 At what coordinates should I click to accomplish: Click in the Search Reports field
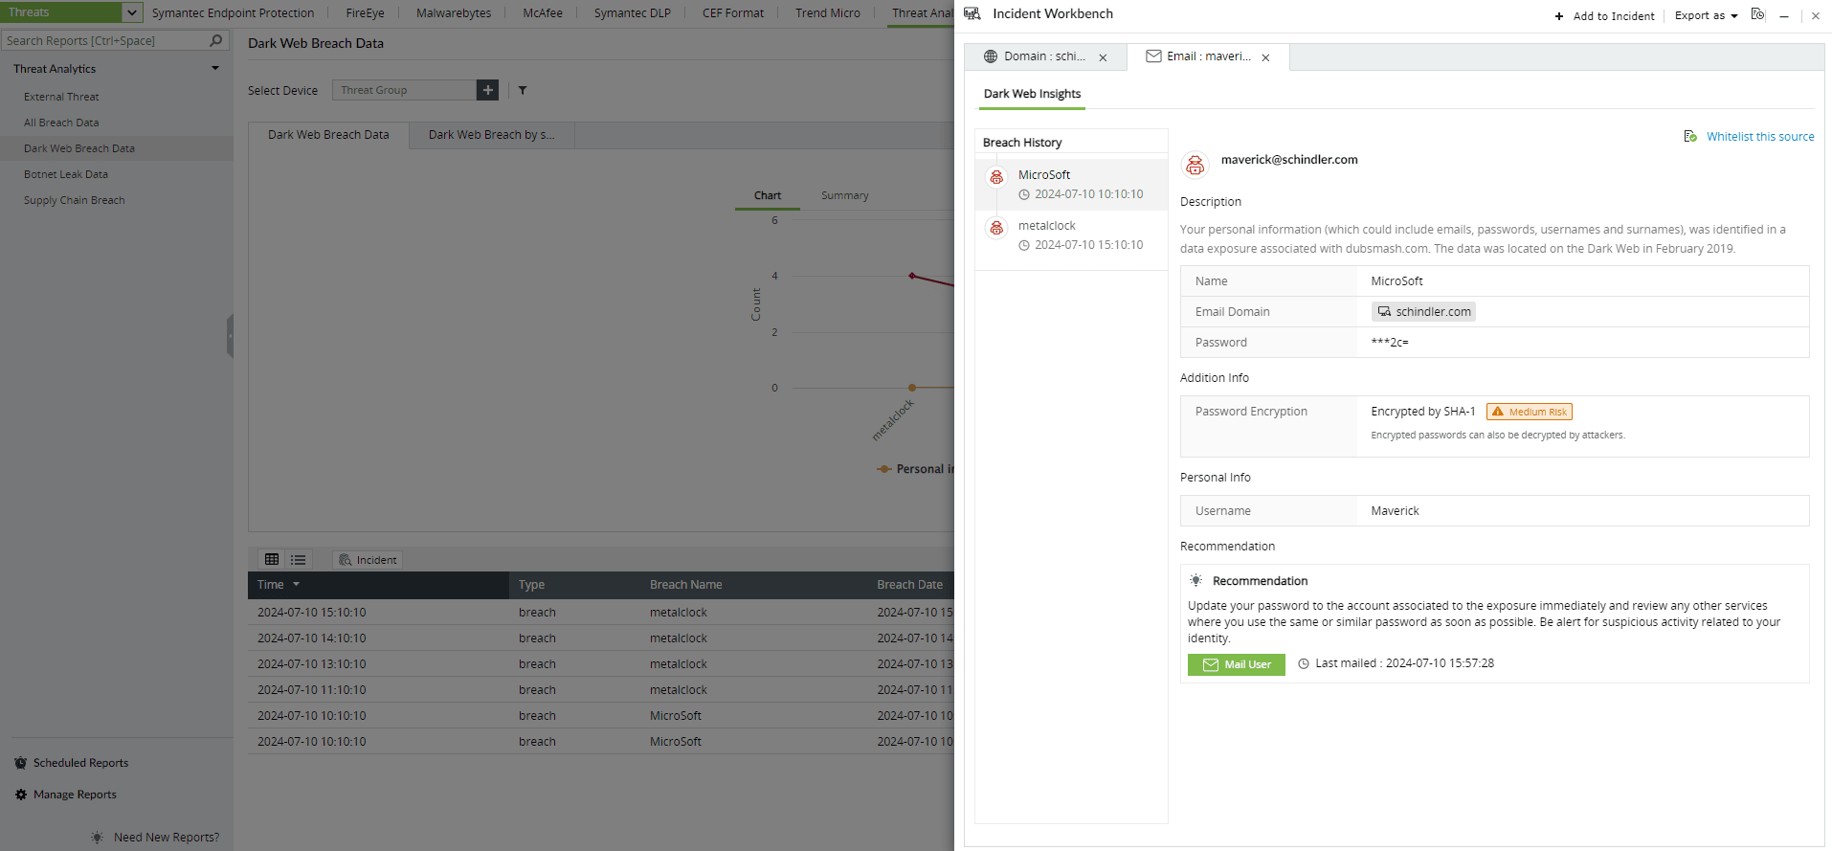click(x=104, y=40)
